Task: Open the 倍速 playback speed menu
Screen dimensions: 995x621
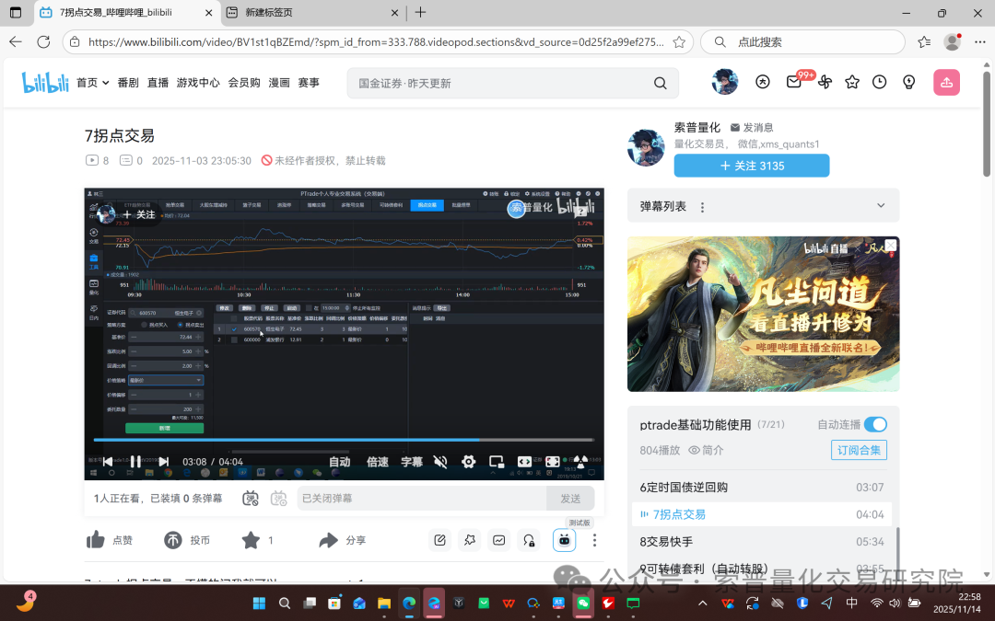Action: tap(376, 462)
